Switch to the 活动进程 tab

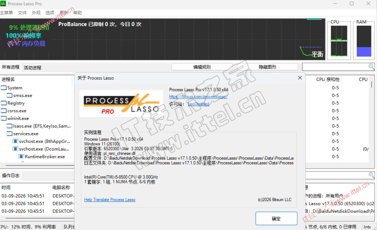tap(32, 68)
